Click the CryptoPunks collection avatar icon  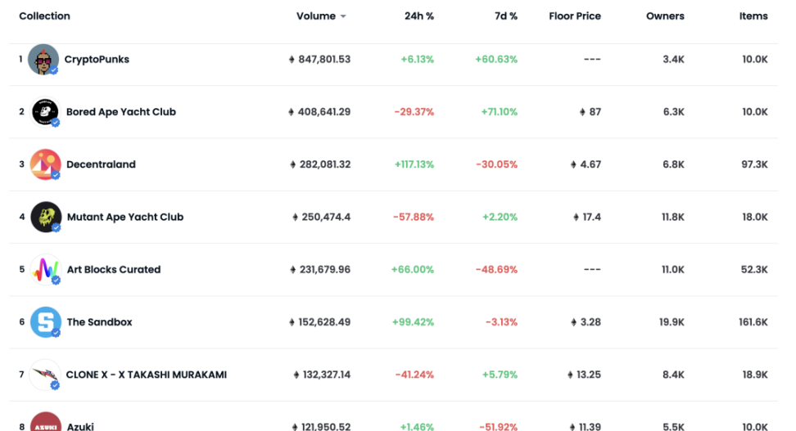coord(43,60)
